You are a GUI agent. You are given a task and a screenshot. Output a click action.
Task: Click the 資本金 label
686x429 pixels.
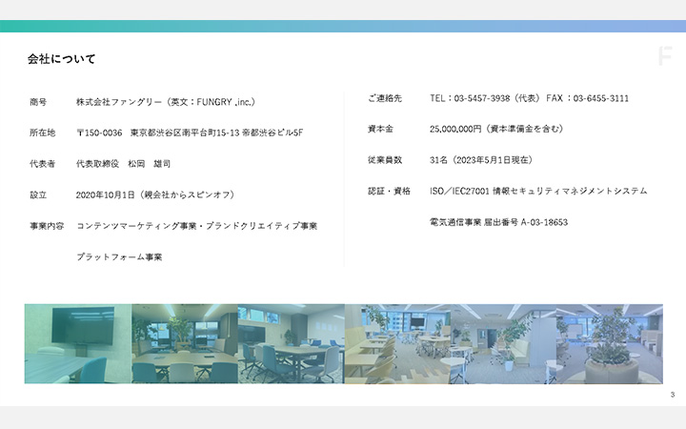click(x=380, y=129)
